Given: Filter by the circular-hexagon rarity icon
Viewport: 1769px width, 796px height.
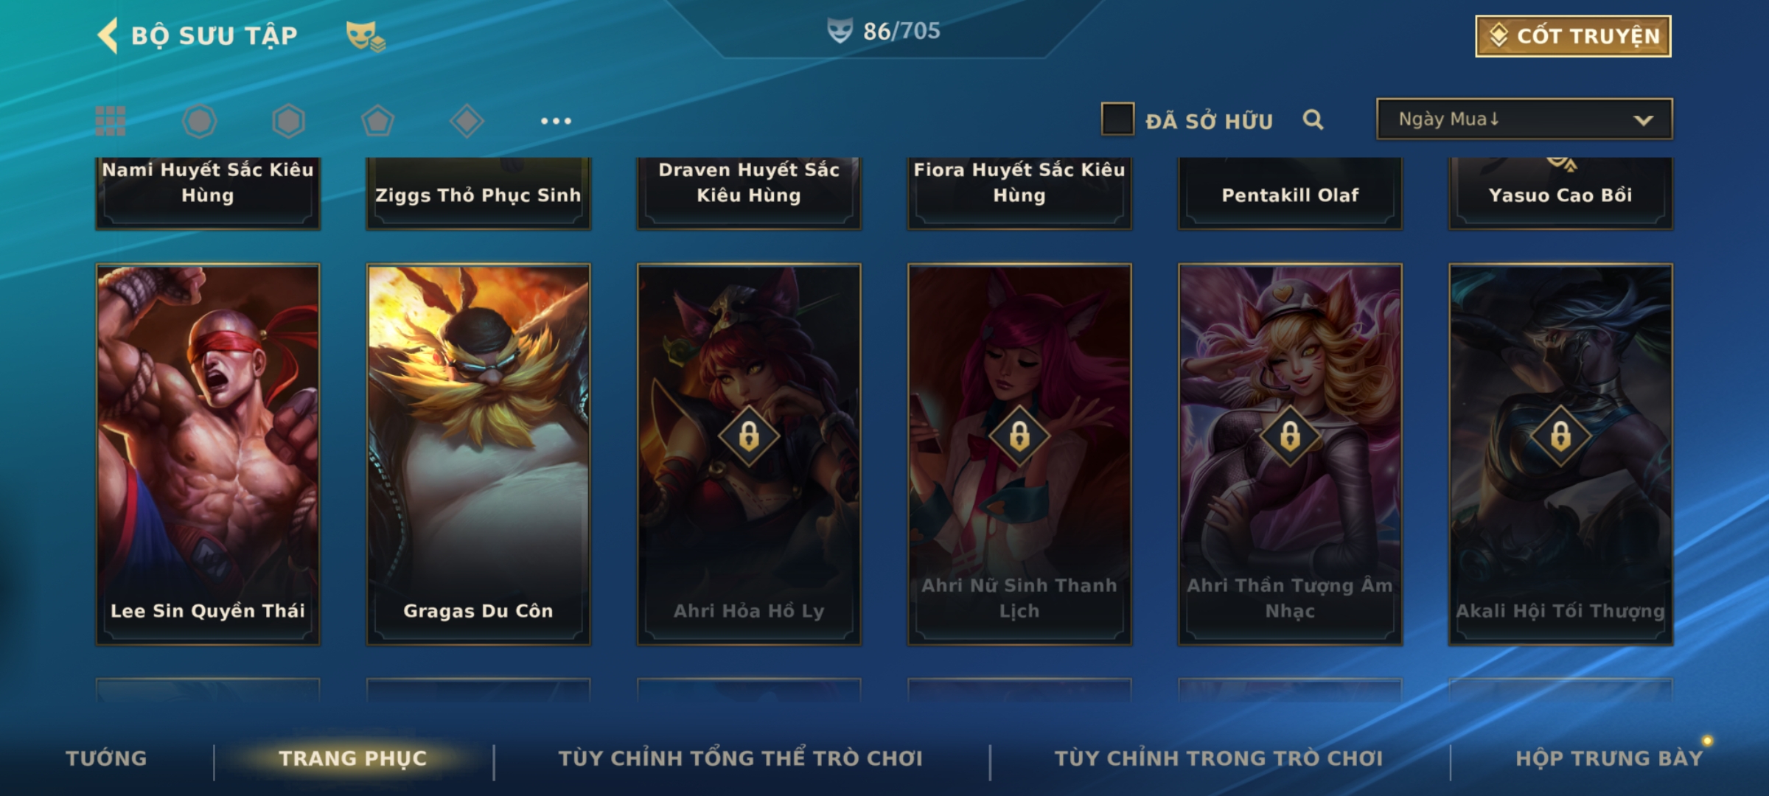Looking at the screenshot, I should click(200, 121).
